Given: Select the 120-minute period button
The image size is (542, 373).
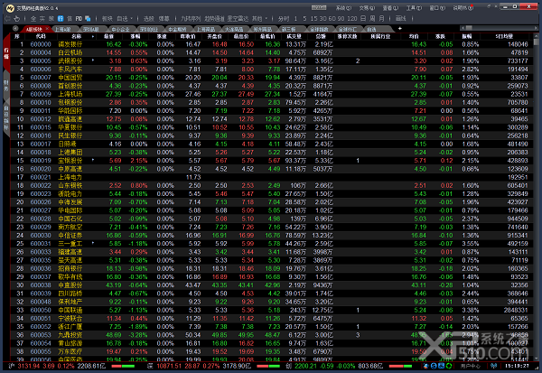Looking at the screenshot, I should [352, 19].
